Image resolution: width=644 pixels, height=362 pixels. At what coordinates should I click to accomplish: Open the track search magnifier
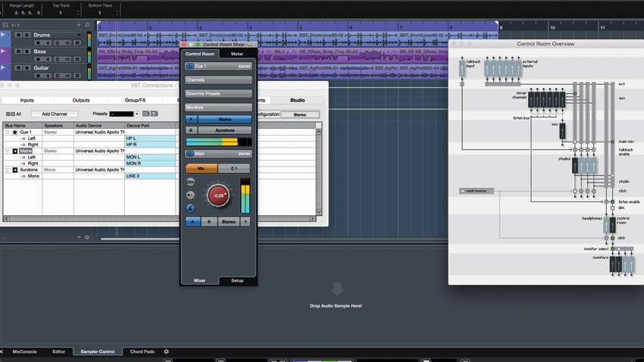pyautogui.click(x=87, y=25)
